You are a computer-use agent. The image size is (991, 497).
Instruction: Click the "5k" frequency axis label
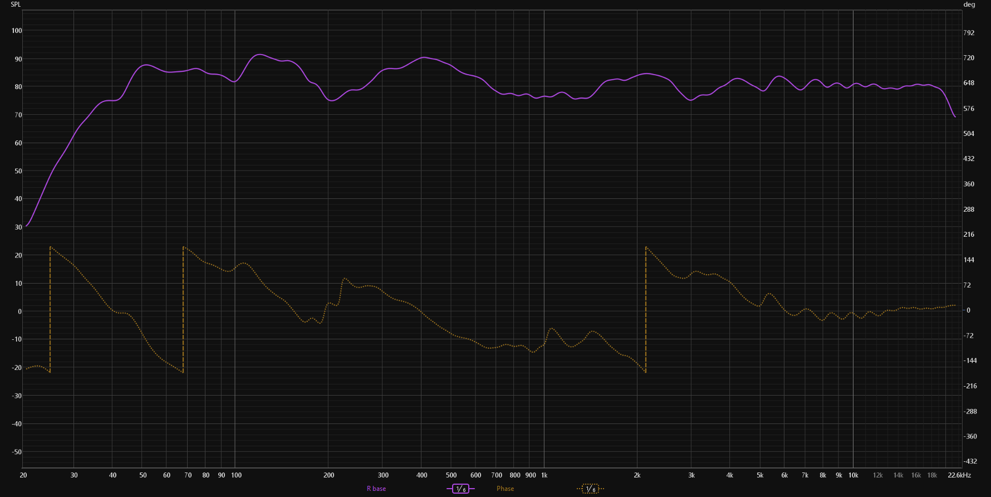click(760, 475)
